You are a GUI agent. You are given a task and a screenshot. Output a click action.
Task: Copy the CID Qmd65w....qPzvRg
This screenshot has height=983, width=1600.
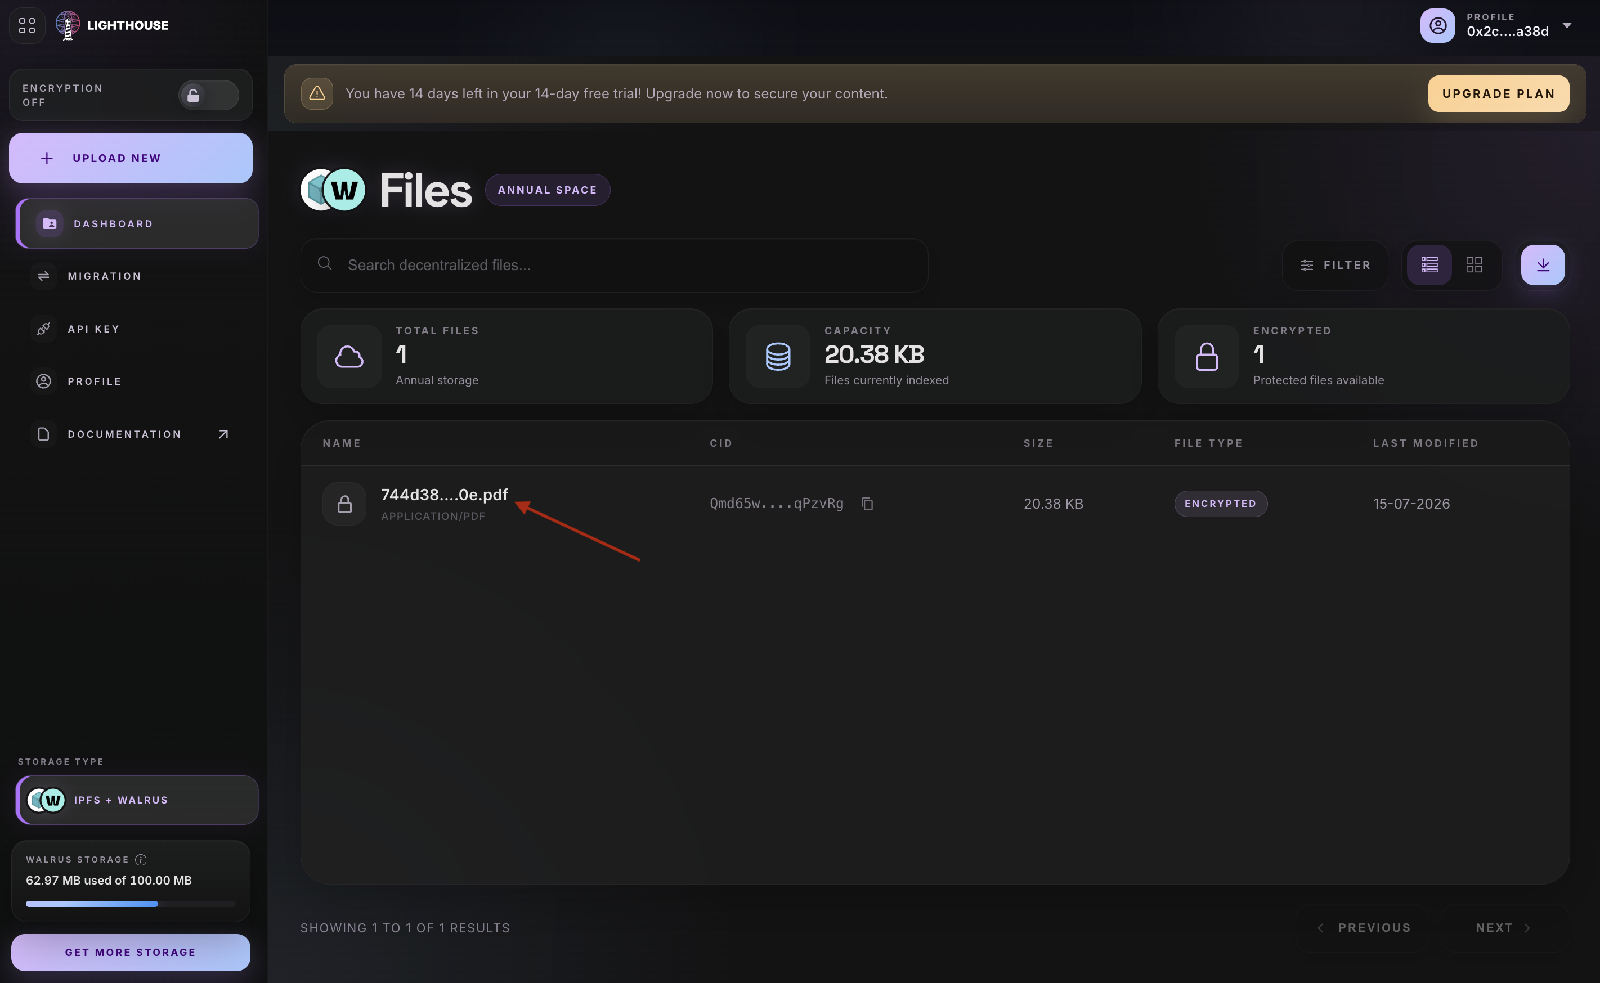[x=867, y=504]
